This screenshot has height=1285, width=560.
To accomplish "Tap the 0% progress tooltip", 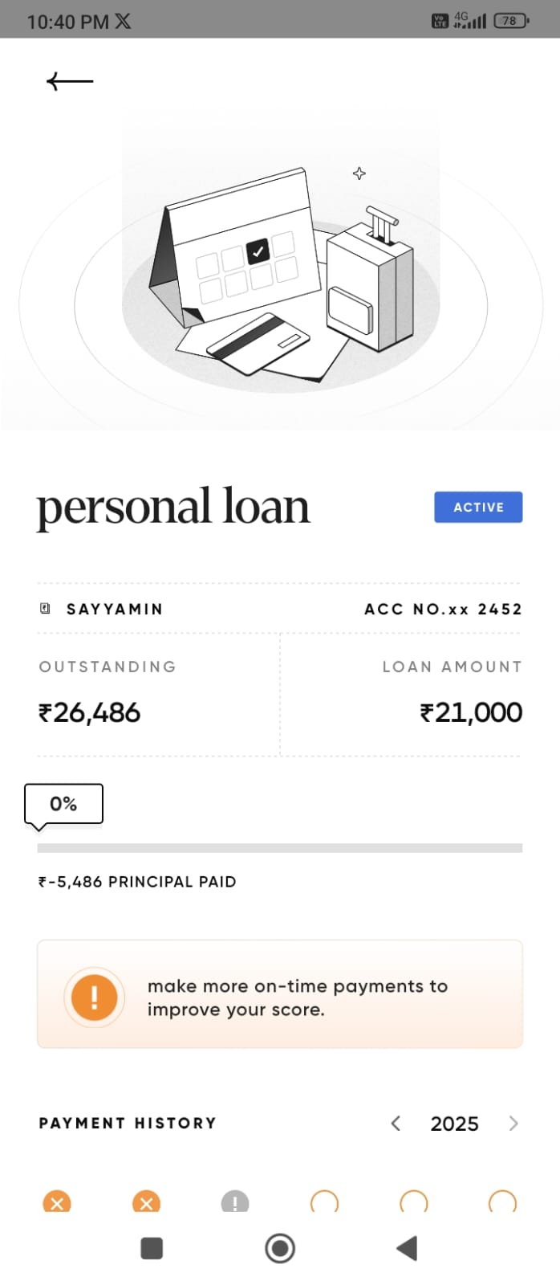I will point(63,804).
